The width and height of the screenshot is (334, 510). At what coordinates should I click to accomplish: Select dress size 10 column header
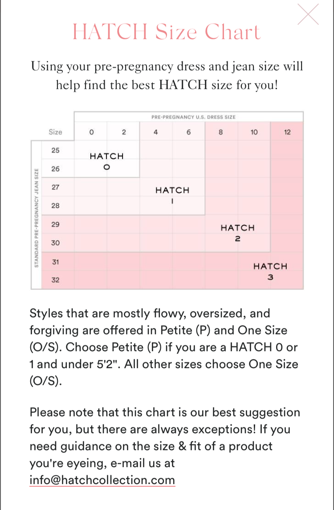[x=254, y=132]
